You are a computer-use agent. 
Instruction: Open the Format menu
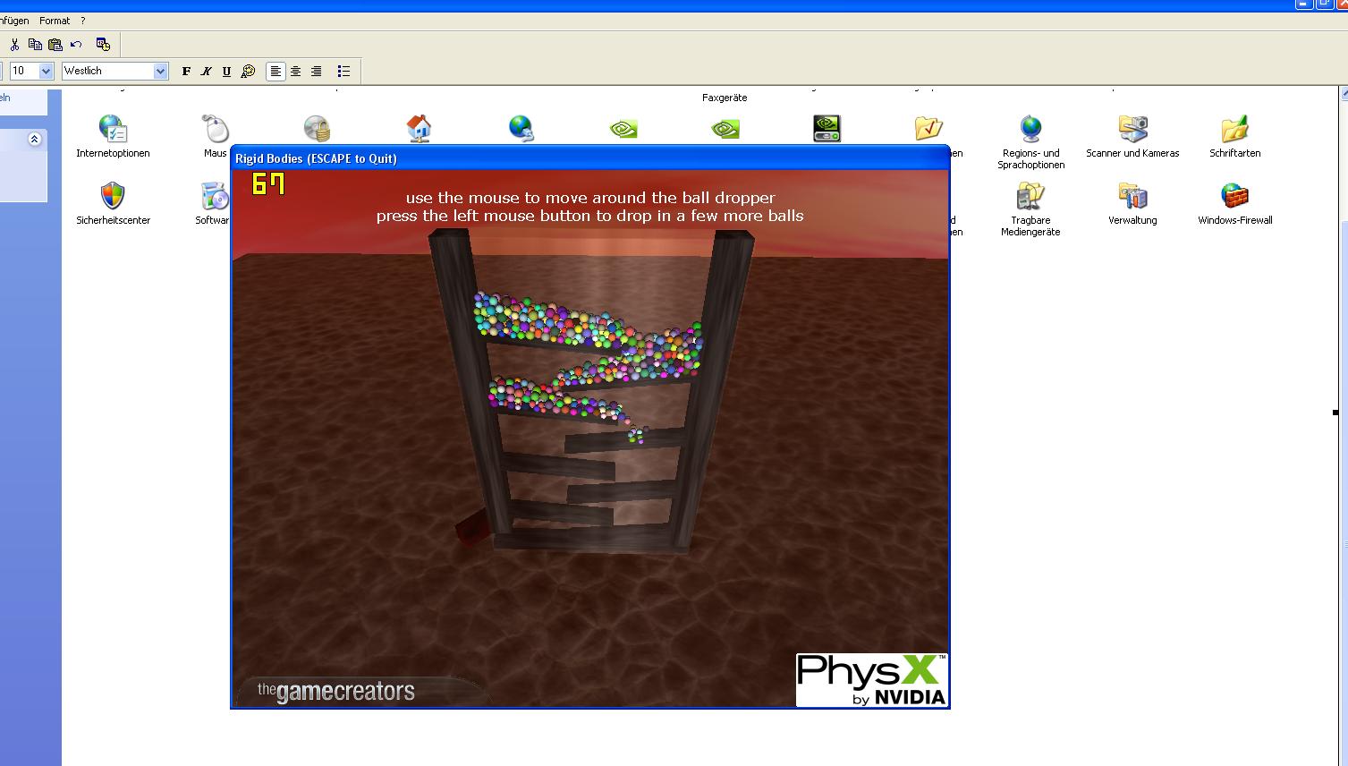[55, 21]
